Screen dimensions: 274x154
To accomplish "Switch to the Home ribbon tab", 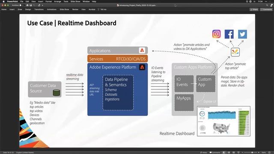I will (4, 9).
